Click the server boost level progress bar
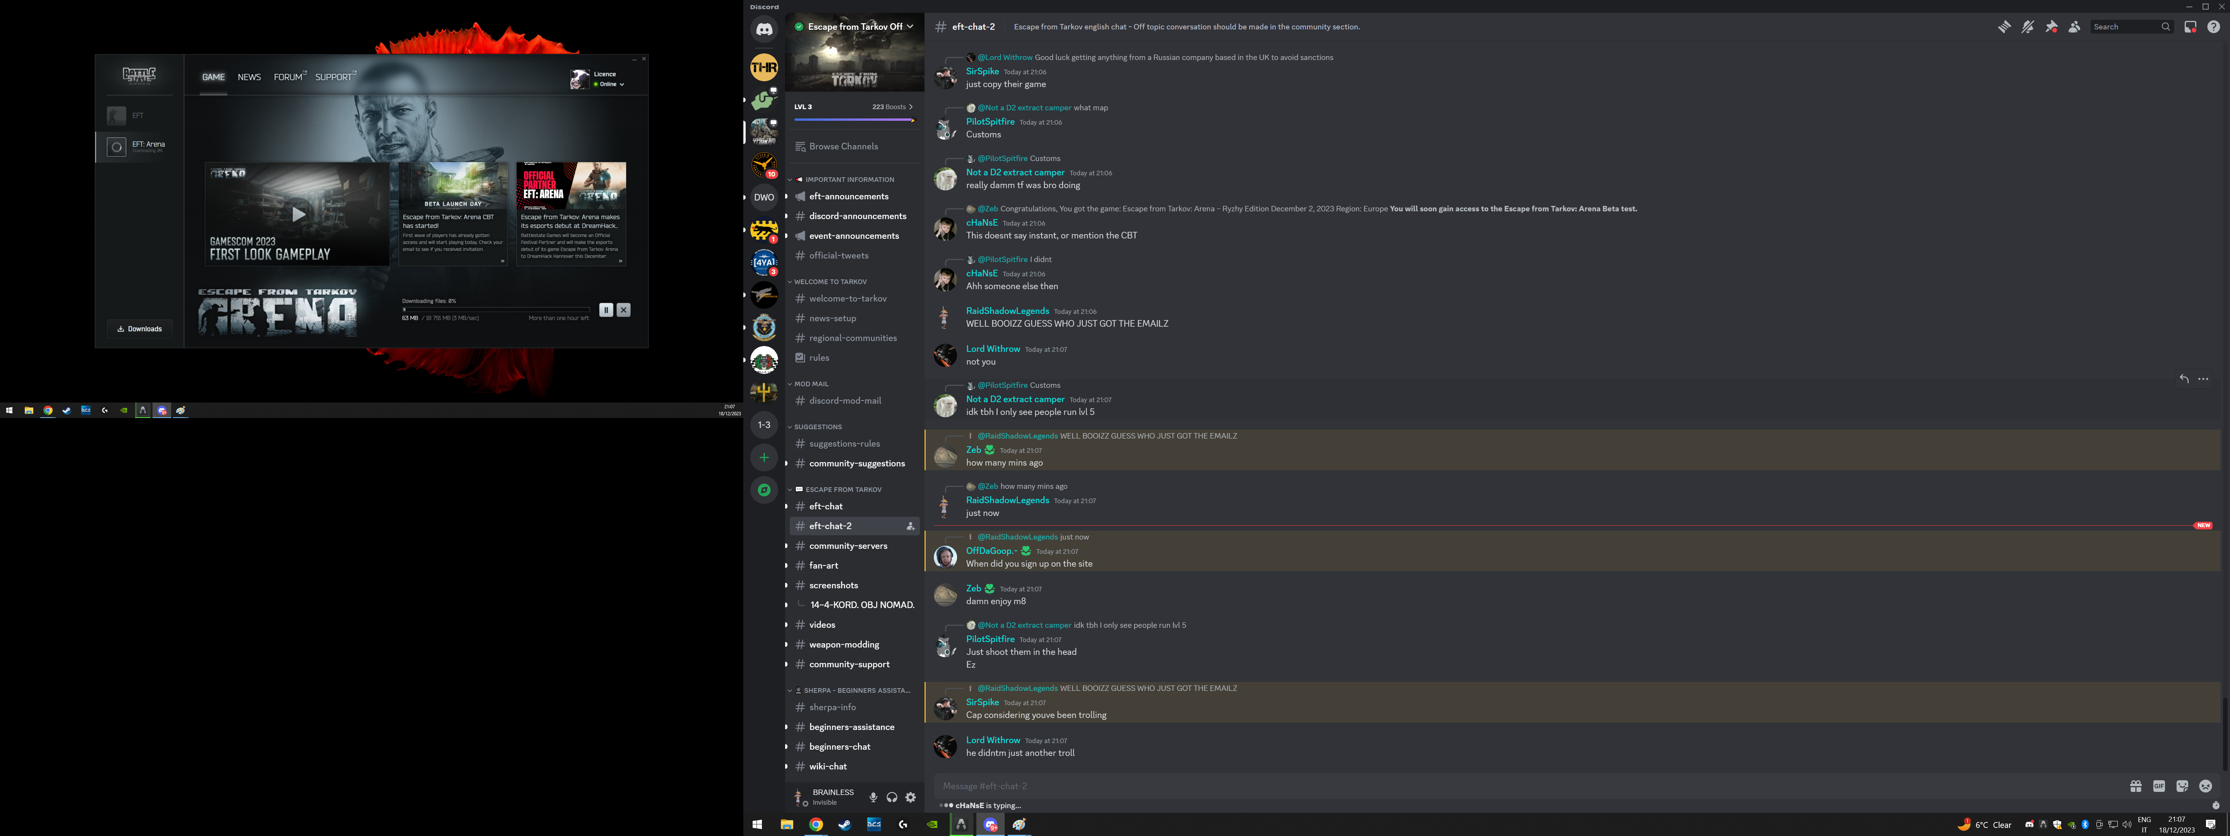 pyautogui.click(x=854, y=120)
